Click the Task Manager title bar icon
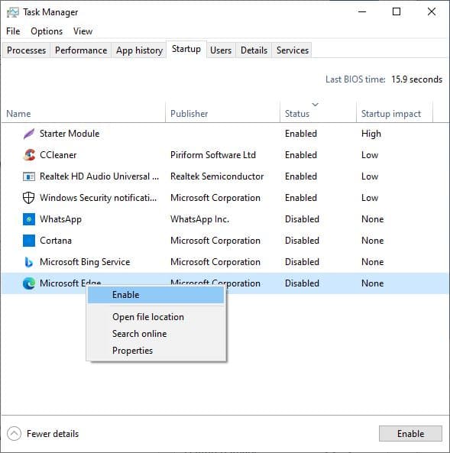This screenshot has width=450, height=453. pos(12,12)
